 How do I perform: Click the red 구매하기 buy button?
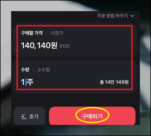(x=92, y=116)
